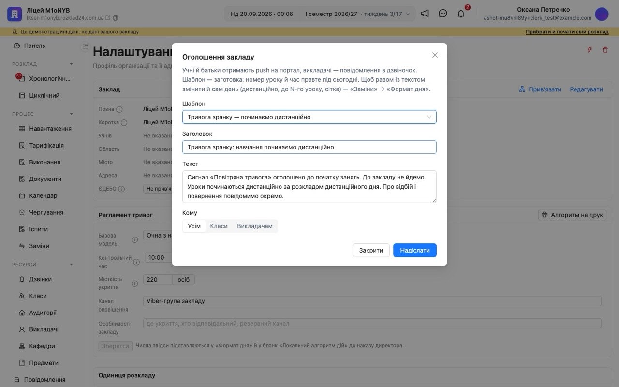Collapse the РОЗКЛАД sidebar section
The image size is (619, 387).
pyautogui.click(x=71, y=64)
